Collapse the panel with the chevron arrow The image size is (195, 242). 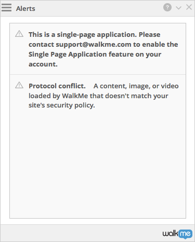pos(178,8)
